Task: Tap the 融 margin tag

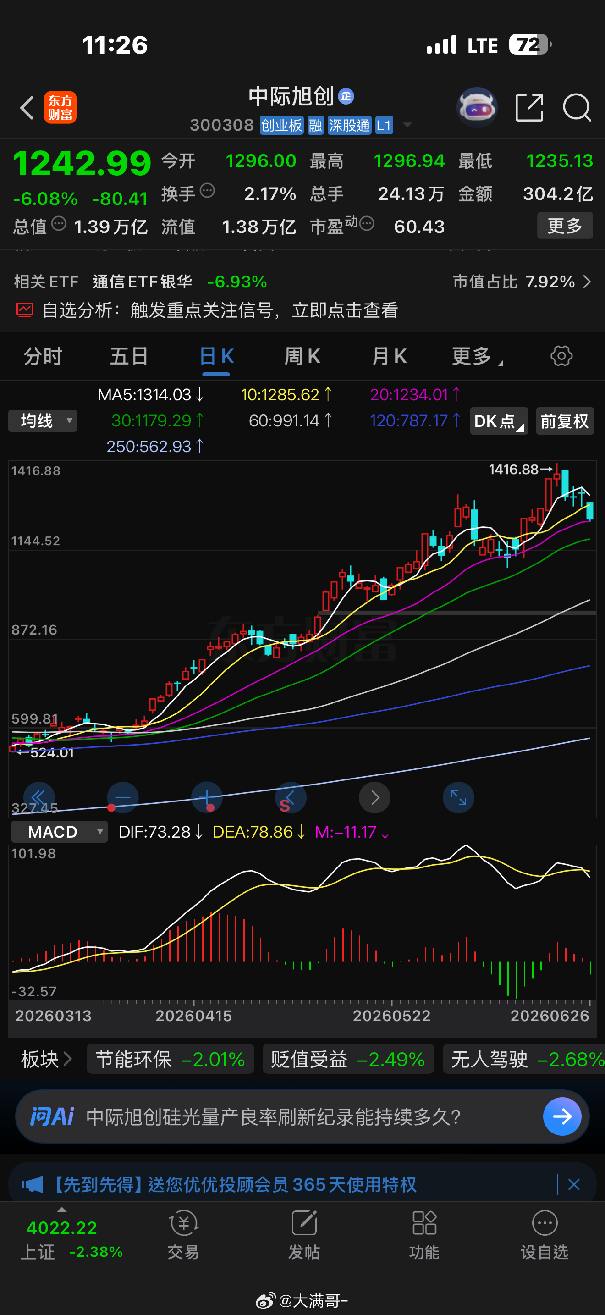Action: pos(315,125)
